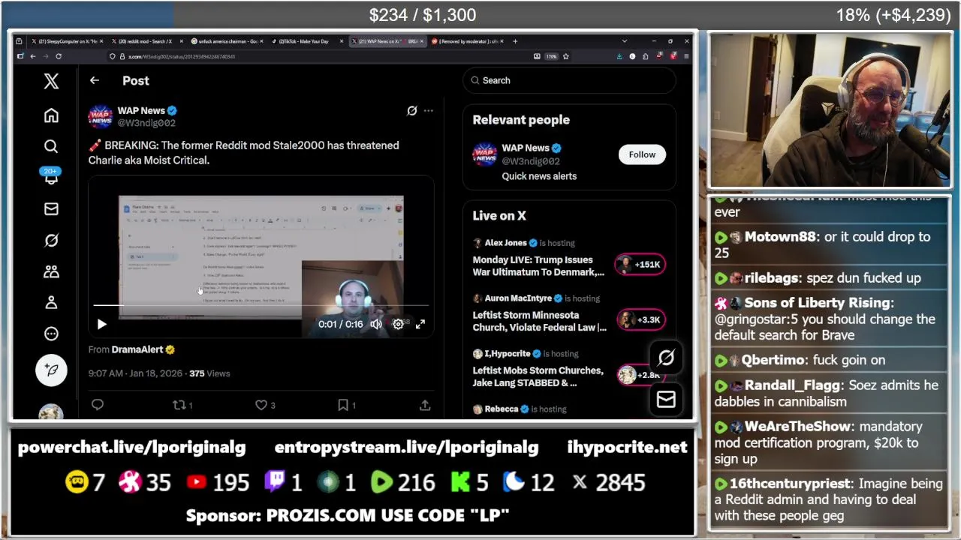Viewport: 961px width, 540px height.
Task: Open the browser downloads arrow
Action: (619, 56)
